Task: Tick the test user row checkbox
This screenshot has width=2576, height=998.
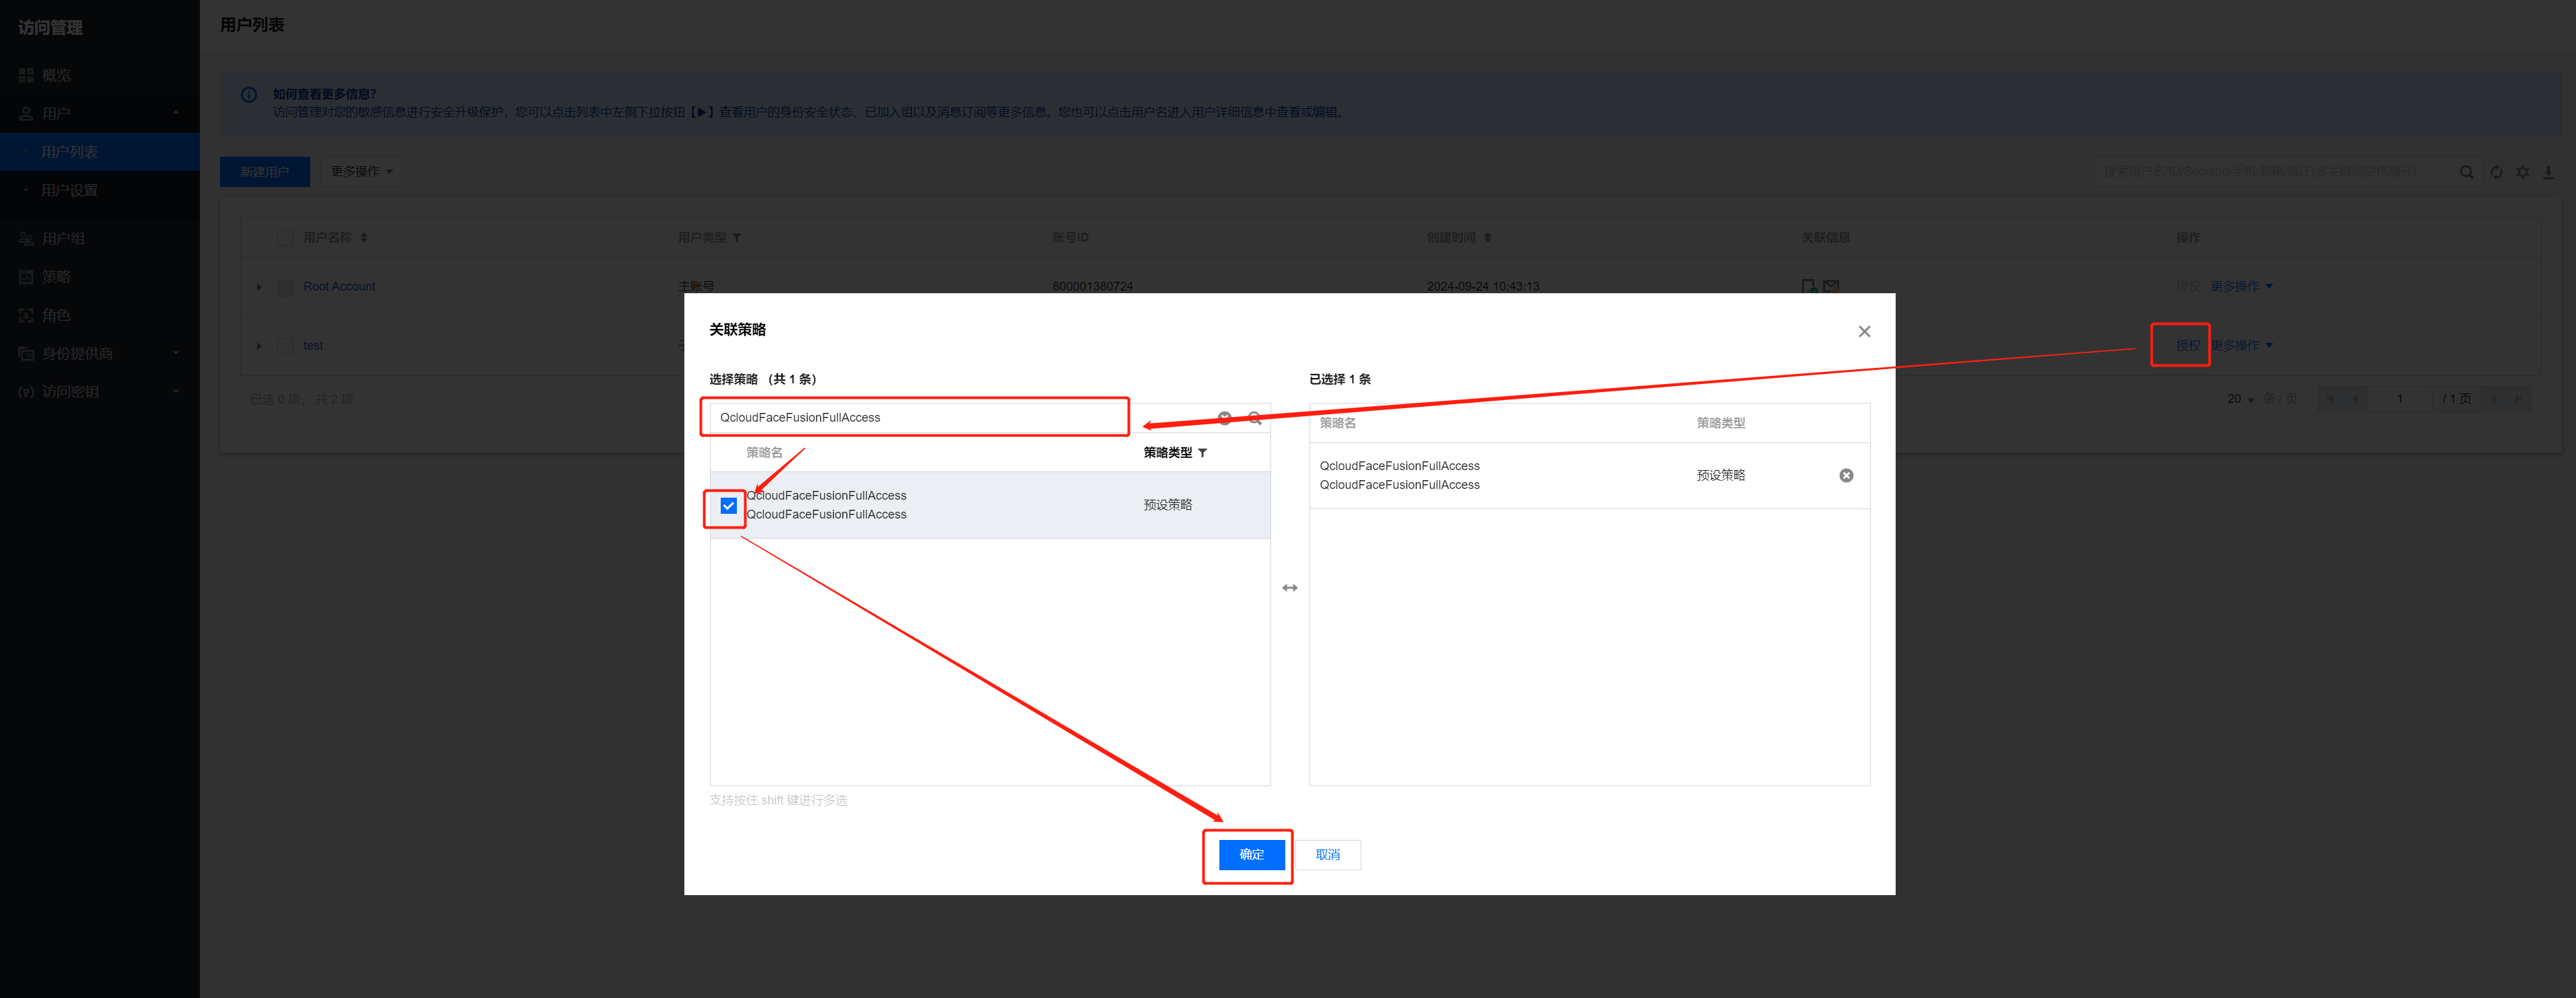Action: [285, 346]
